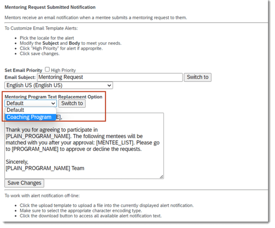Click the Set Email Priority label
This screenshot has height=228, width=275.
coord(23,70)
